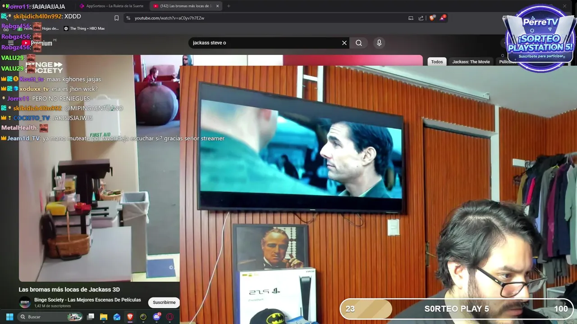Click the Binge Society watermark on the video
Viewport: 577px width, 324px height.
coord(44,67)
